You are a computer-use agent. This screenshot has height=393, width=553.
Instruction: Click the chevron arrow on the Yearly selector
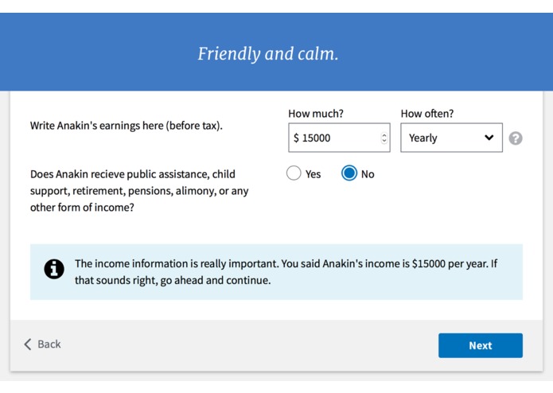489,138
